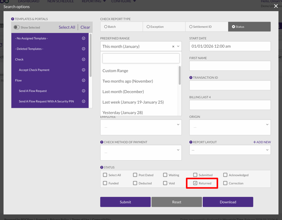Select the Settlement ID report type
This screenshot has width=282, height=220.
point(207,27)
